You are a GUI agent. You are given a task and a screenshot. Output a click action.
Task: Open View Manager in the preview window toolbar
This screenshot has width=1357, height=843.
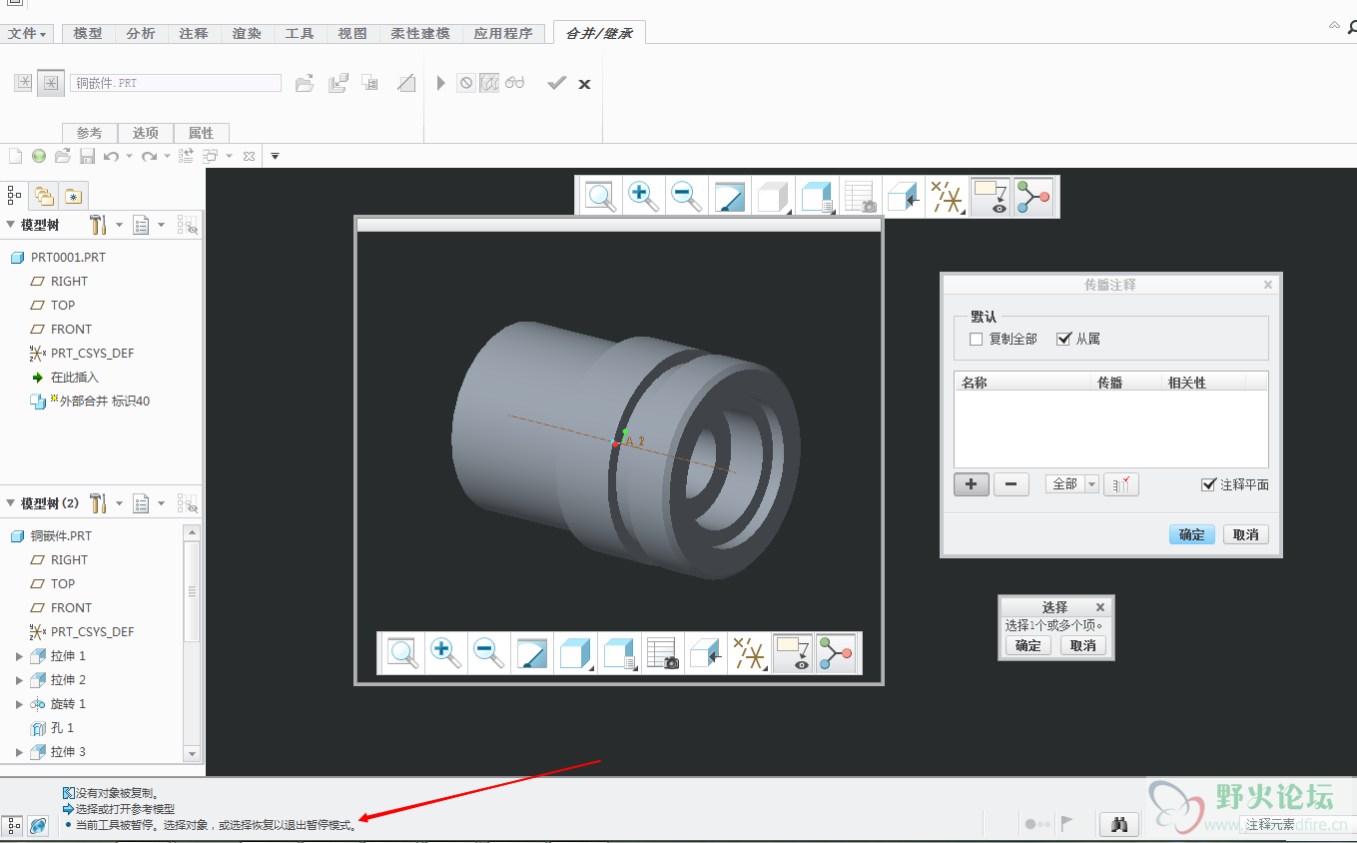coord(662,653)
